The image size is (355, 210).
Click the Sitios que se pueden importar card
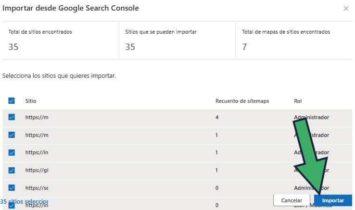[x=177, y=40]
